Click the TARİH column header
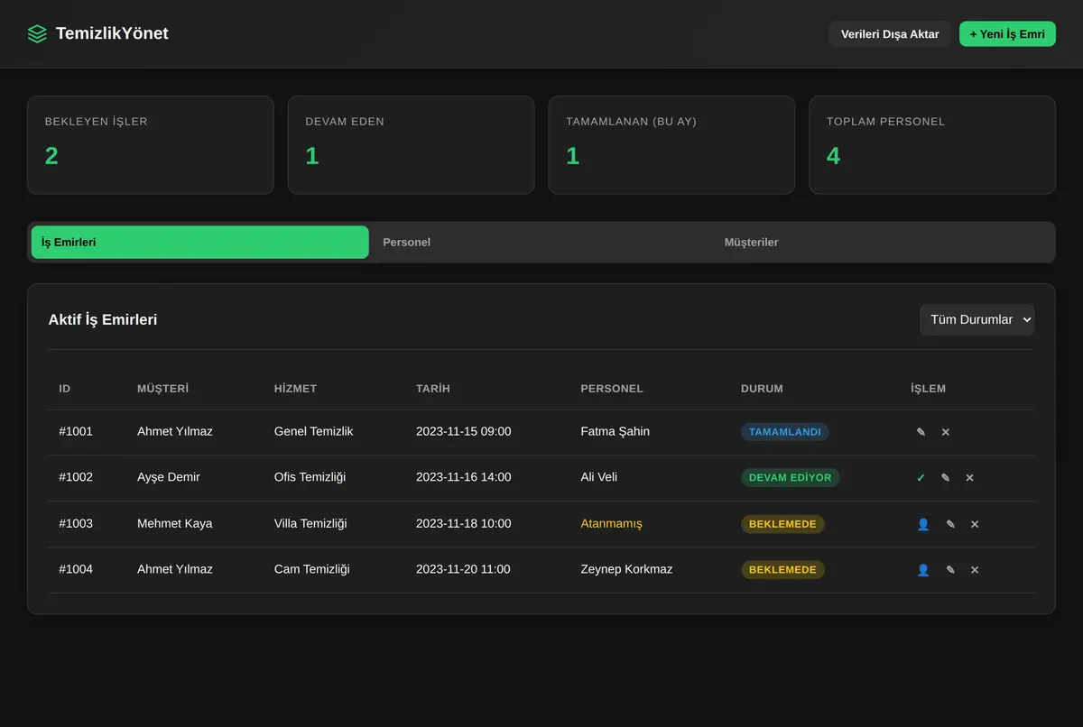 [x=433, y=389]
